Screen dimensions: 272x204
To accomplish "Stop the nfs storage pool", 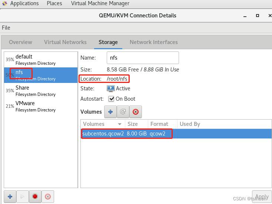I will click(x=35, y=197).
